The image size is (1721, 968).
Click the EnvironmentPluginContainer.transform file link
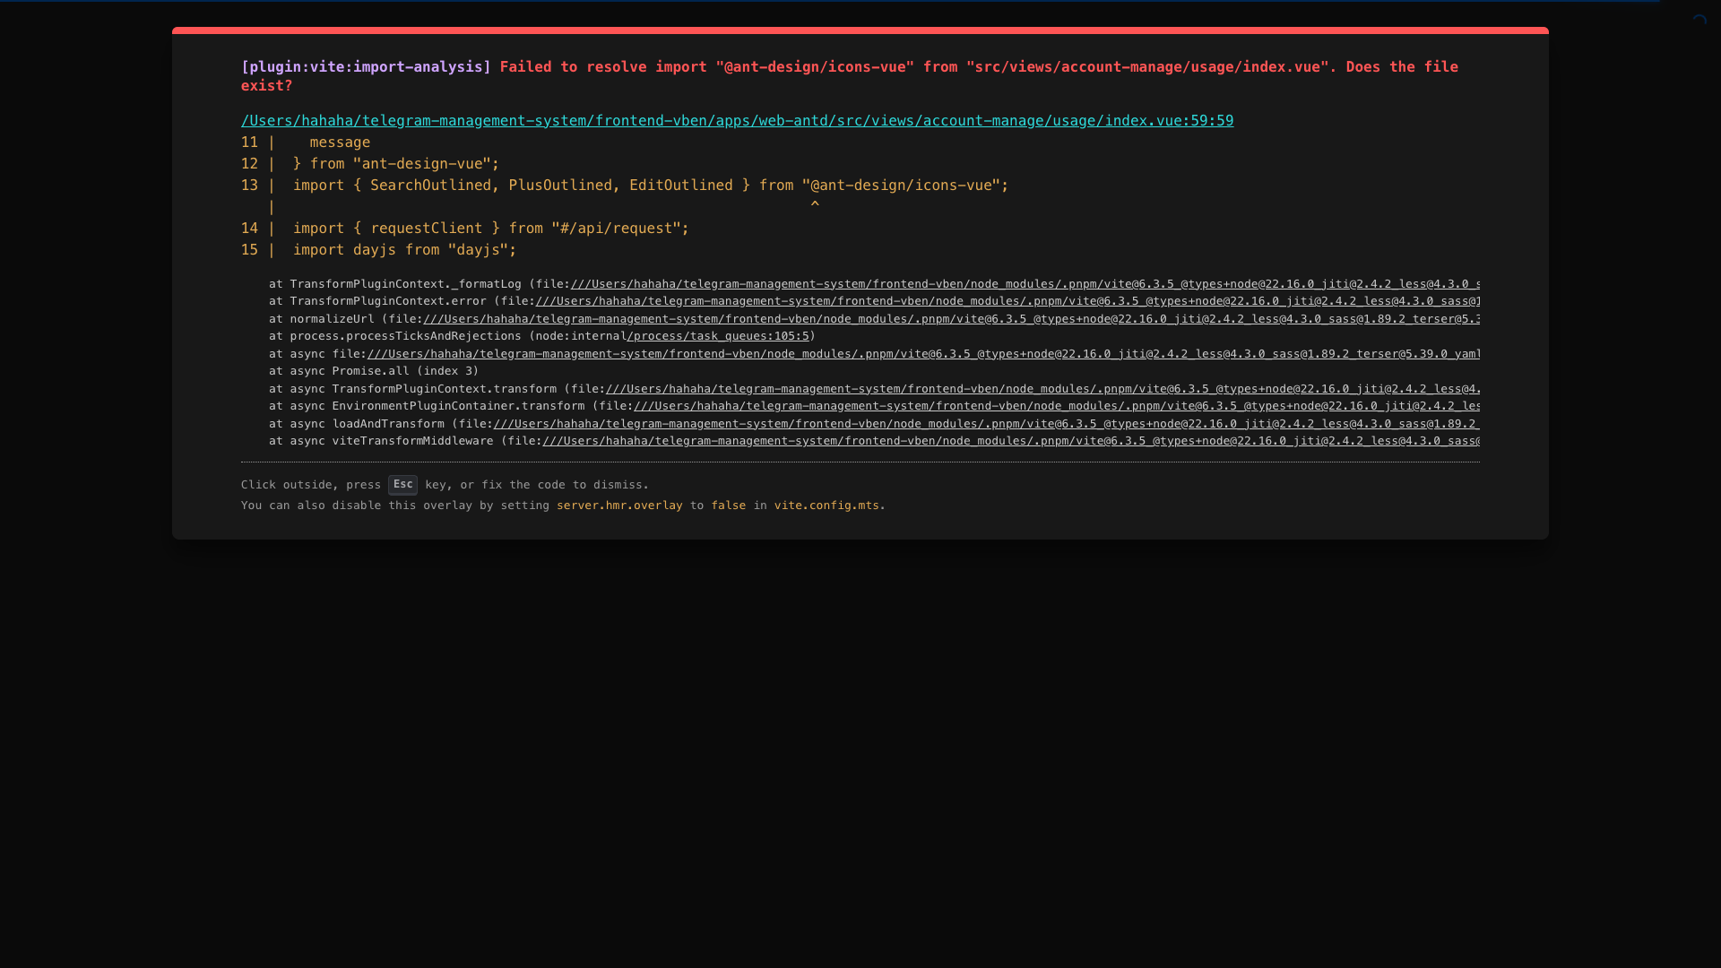pyautogui.click(x=1056, y=406)
